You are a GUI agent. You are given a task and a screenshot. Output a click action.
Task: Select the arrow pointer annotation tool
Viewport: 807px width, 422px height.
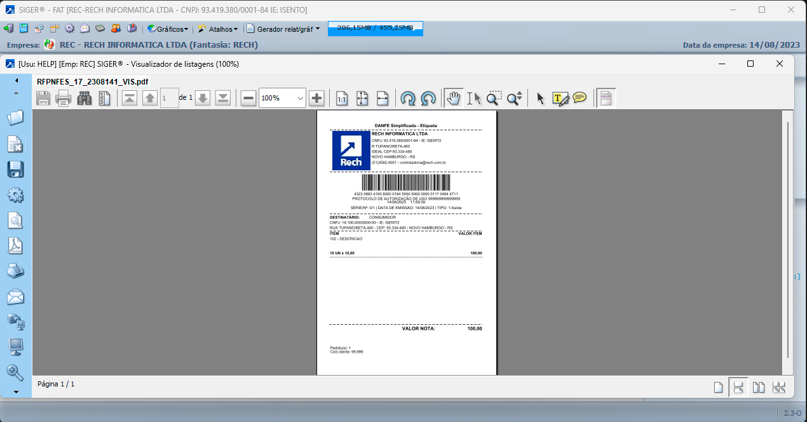[541, 98]
